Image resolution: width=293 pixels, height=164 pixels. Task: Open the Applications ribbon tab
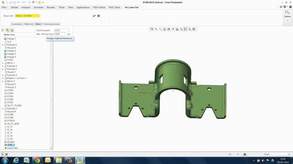coord(83,7)
